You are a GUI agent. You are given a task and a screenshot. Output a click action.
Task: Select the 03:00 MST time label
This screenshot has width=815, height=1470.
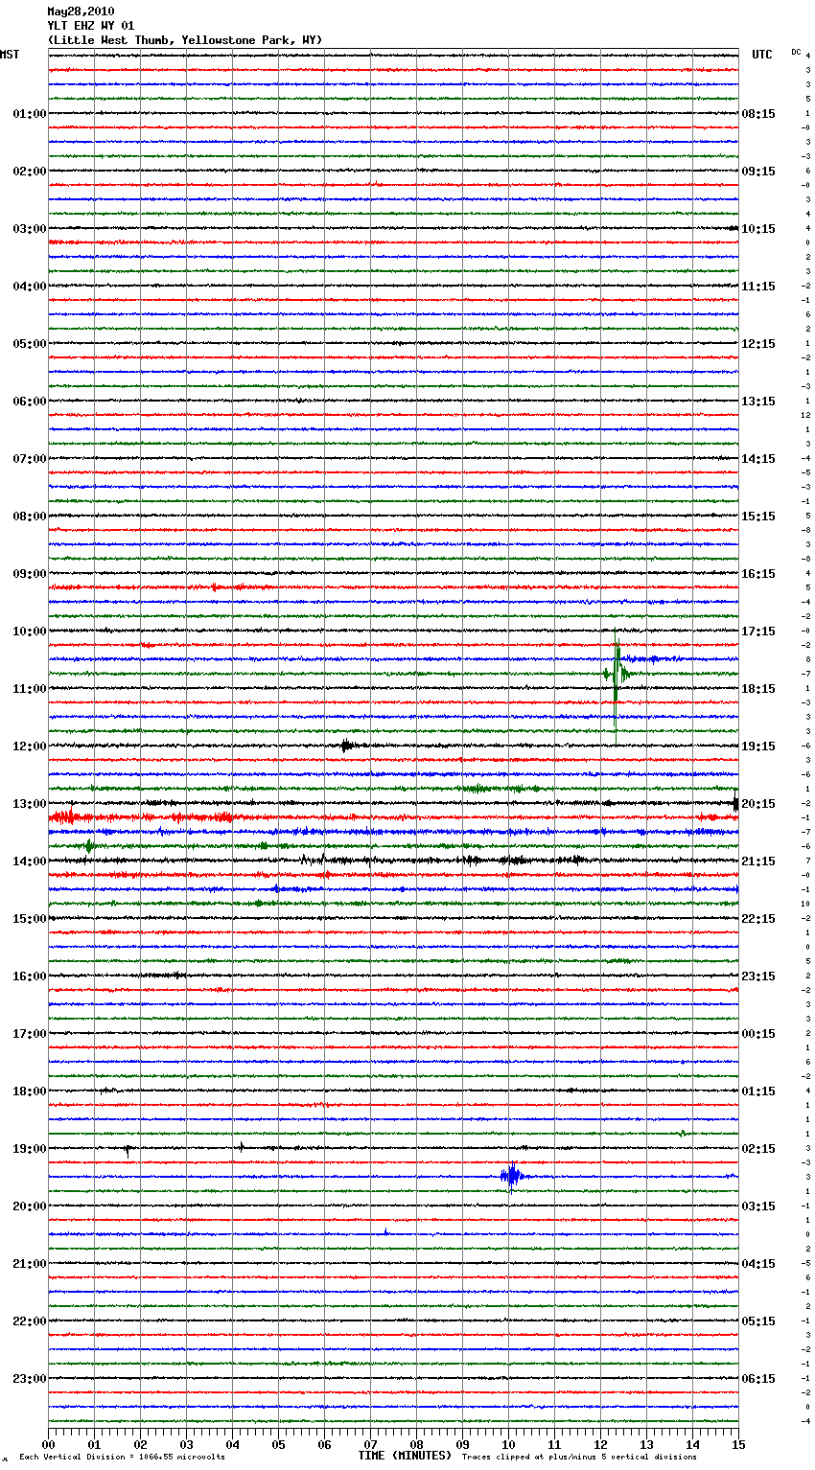click(29, 229)
